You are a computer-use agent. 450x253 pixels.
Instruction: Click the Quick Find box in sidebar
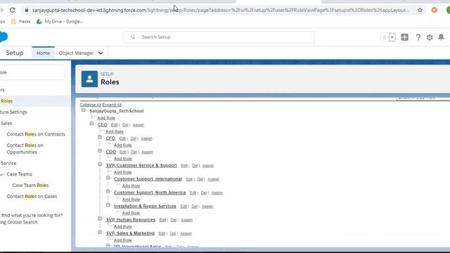(32, 72)
